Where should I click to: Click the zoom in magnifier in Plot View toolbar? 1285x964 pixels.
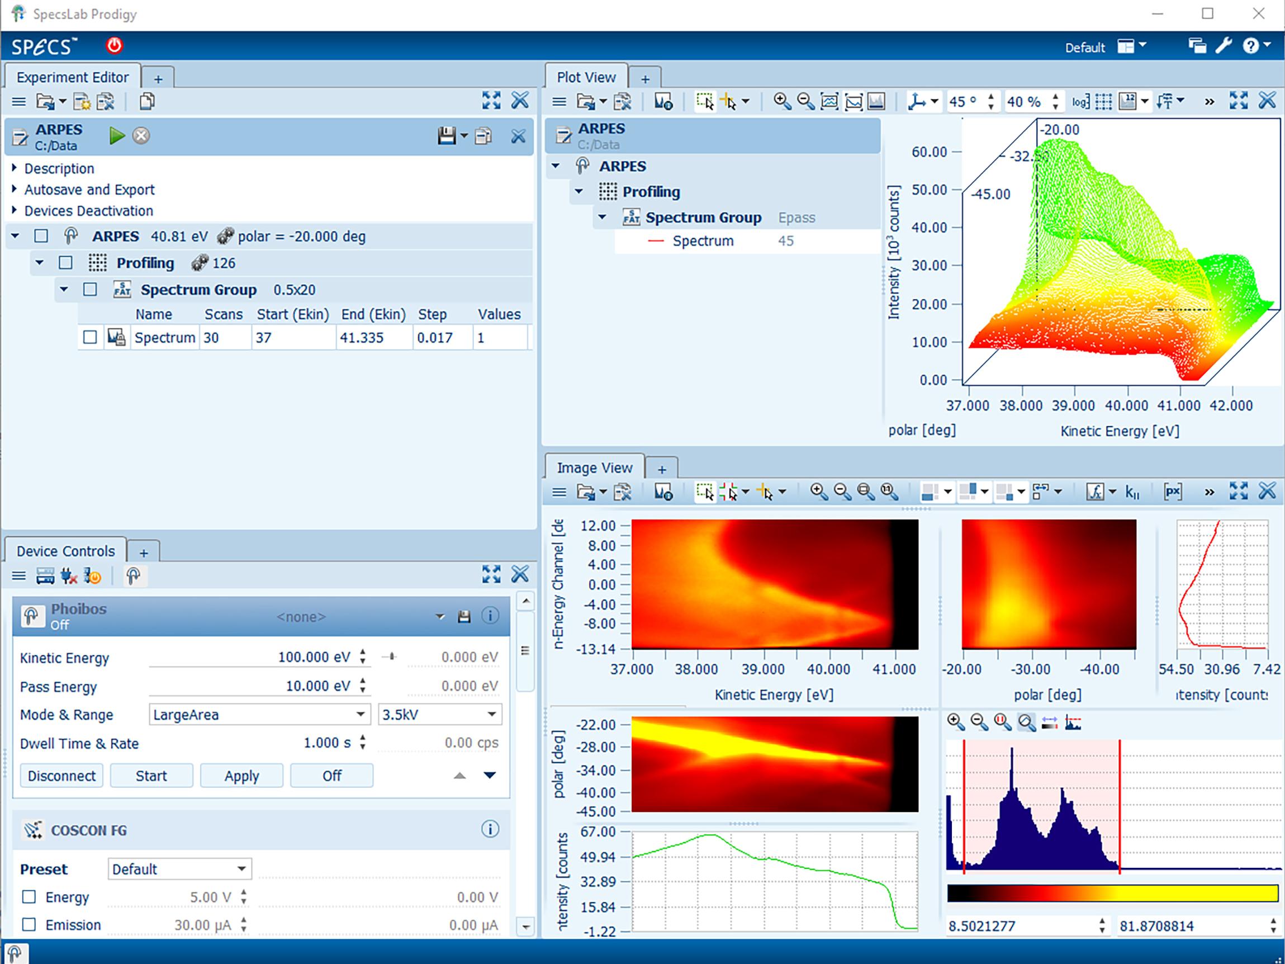click(782, 102)
